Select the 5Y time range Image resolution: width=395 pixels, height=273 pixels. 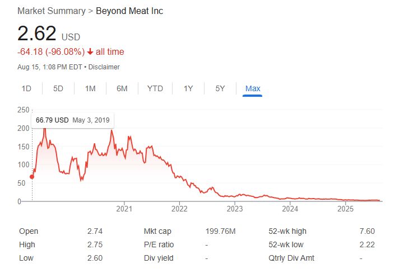tap(220, 88)
